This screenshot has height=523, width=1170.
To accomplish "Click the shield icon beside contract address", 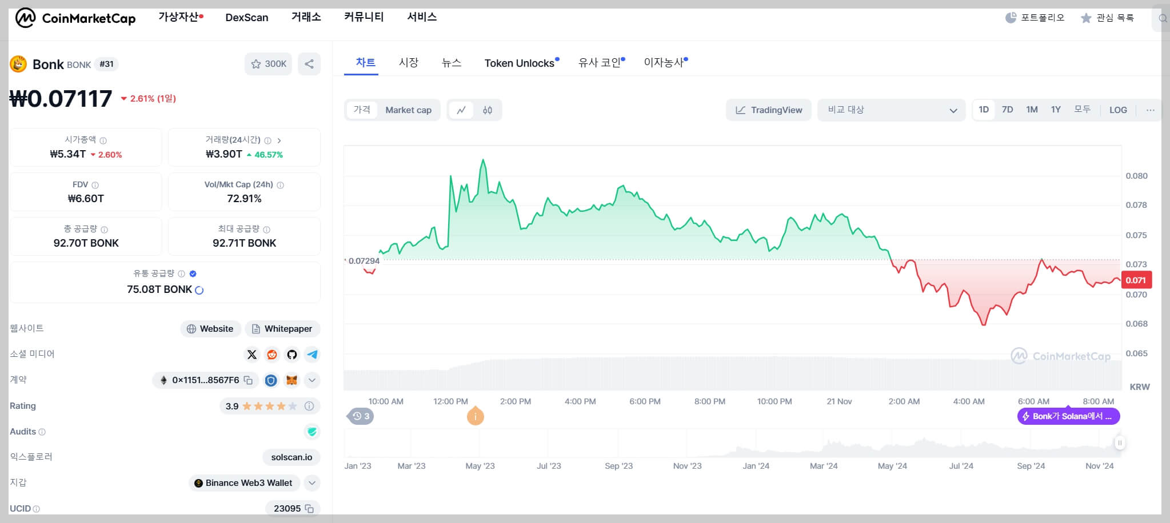I will (271, 380).
